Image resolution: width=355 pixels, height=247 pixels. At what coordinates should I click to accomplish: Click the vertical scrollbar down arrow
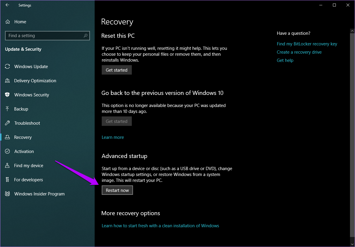pyautogui.click(x=352, y=244)
